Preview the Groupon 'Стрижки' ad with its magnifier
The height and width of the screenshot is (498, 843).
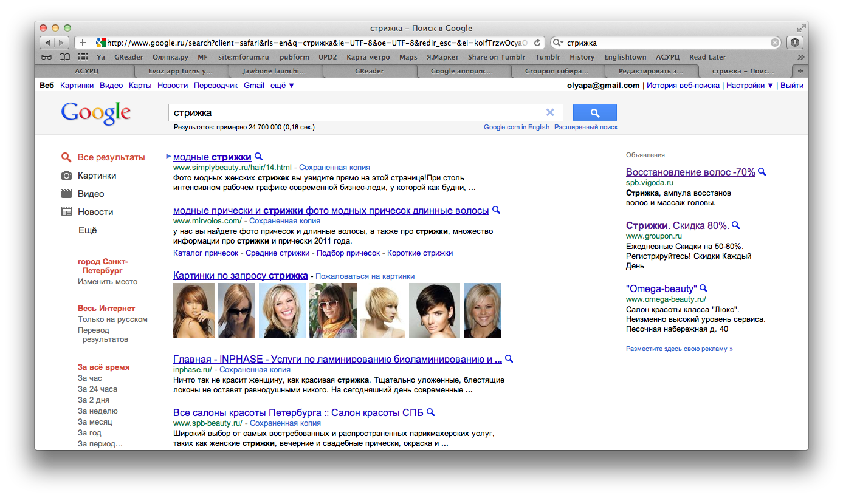tap(735, 225)
